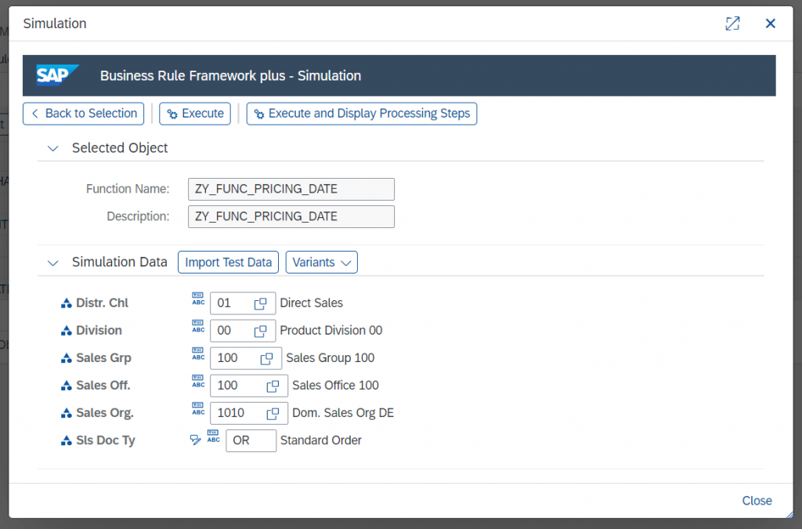The image size is (802, 529).
Task: Click the Function Name field
Action: pos(291,190)
